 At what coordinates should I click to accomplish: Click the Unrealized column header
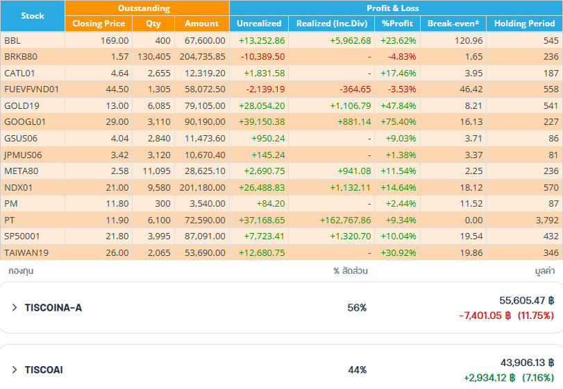pos(259,24)
